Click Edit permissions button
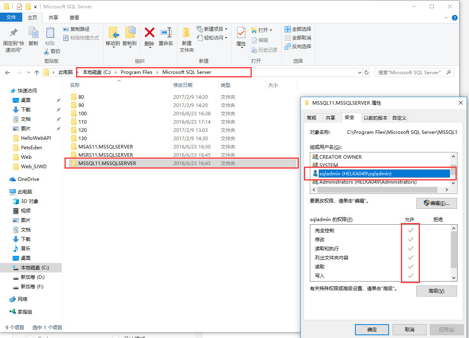Screen dimensions: 469x338 click(437, 203)
